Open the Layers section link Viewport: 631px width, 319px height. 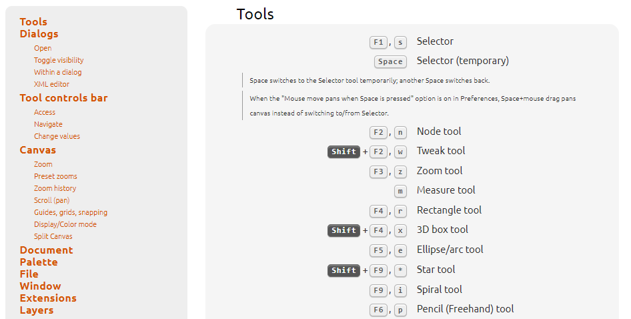pos(37,310)
